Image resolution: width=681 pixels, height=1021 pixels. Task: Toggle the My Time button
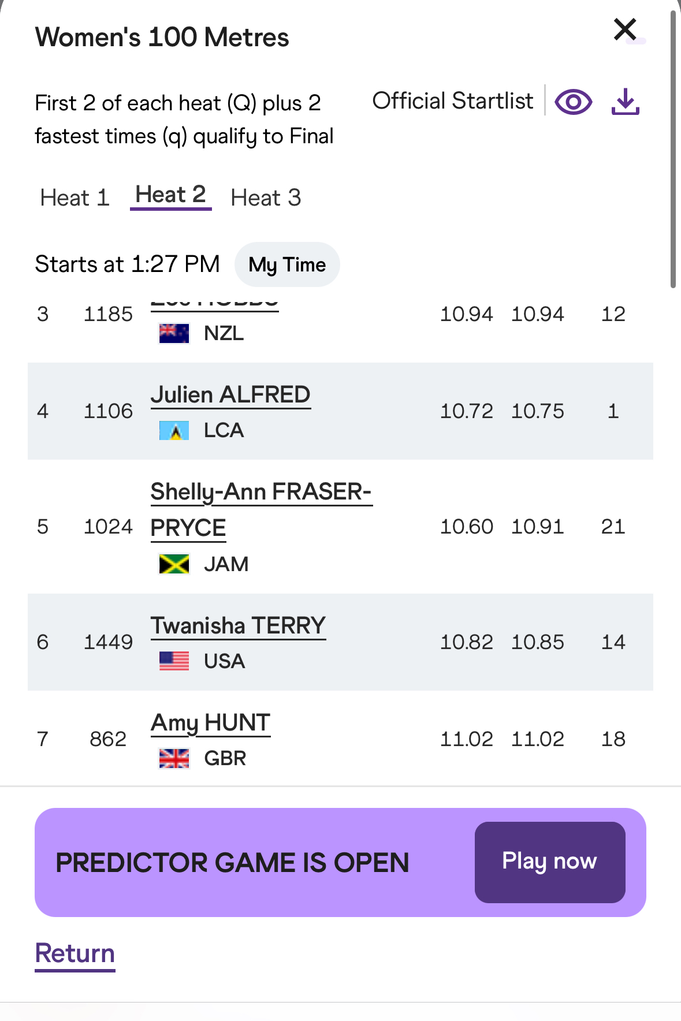(287, 264)
